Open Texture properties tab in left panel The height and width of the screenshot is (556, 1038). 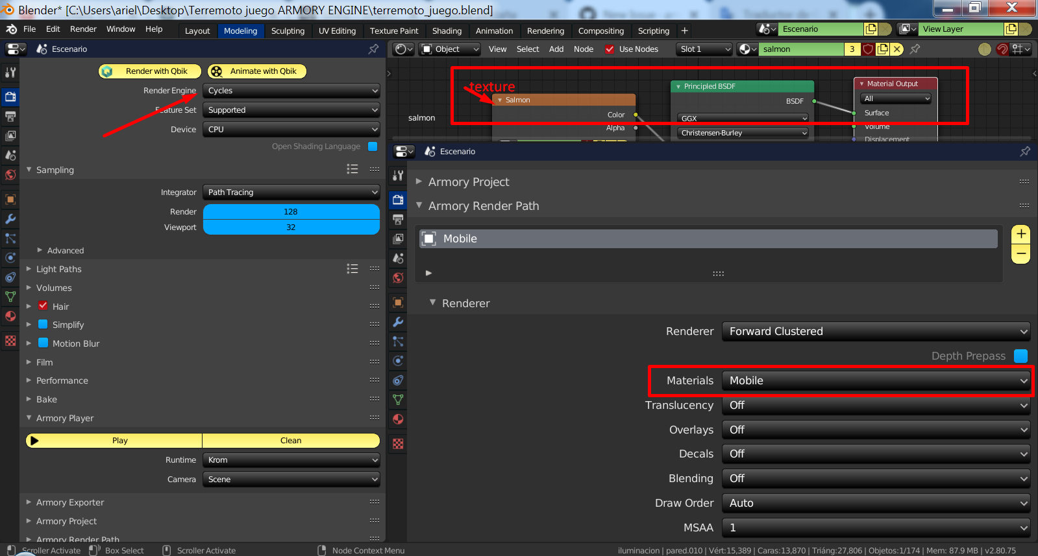[x=10, y=340]
